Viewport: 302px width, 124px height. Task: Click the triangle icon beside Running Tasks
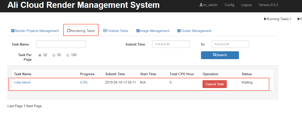click(265, 19)
